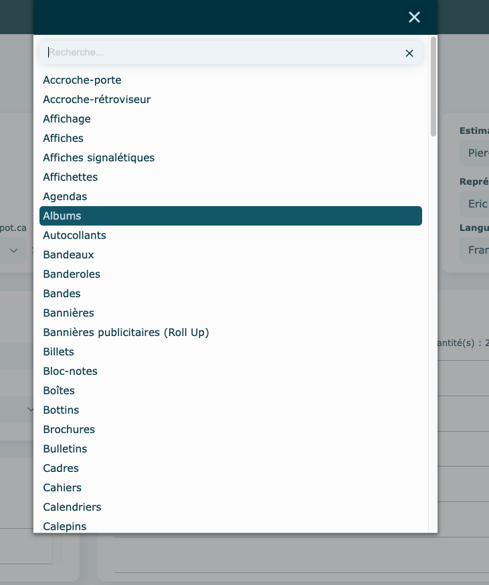The width and height of the screenshot is (489, 585).
Task: Choose the Banderoles option
Action: pos(72,274)
